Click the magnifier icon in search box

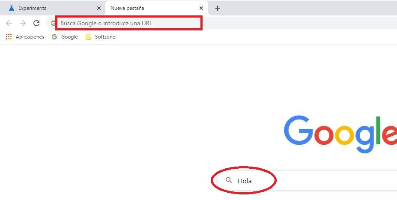(229, 180)
